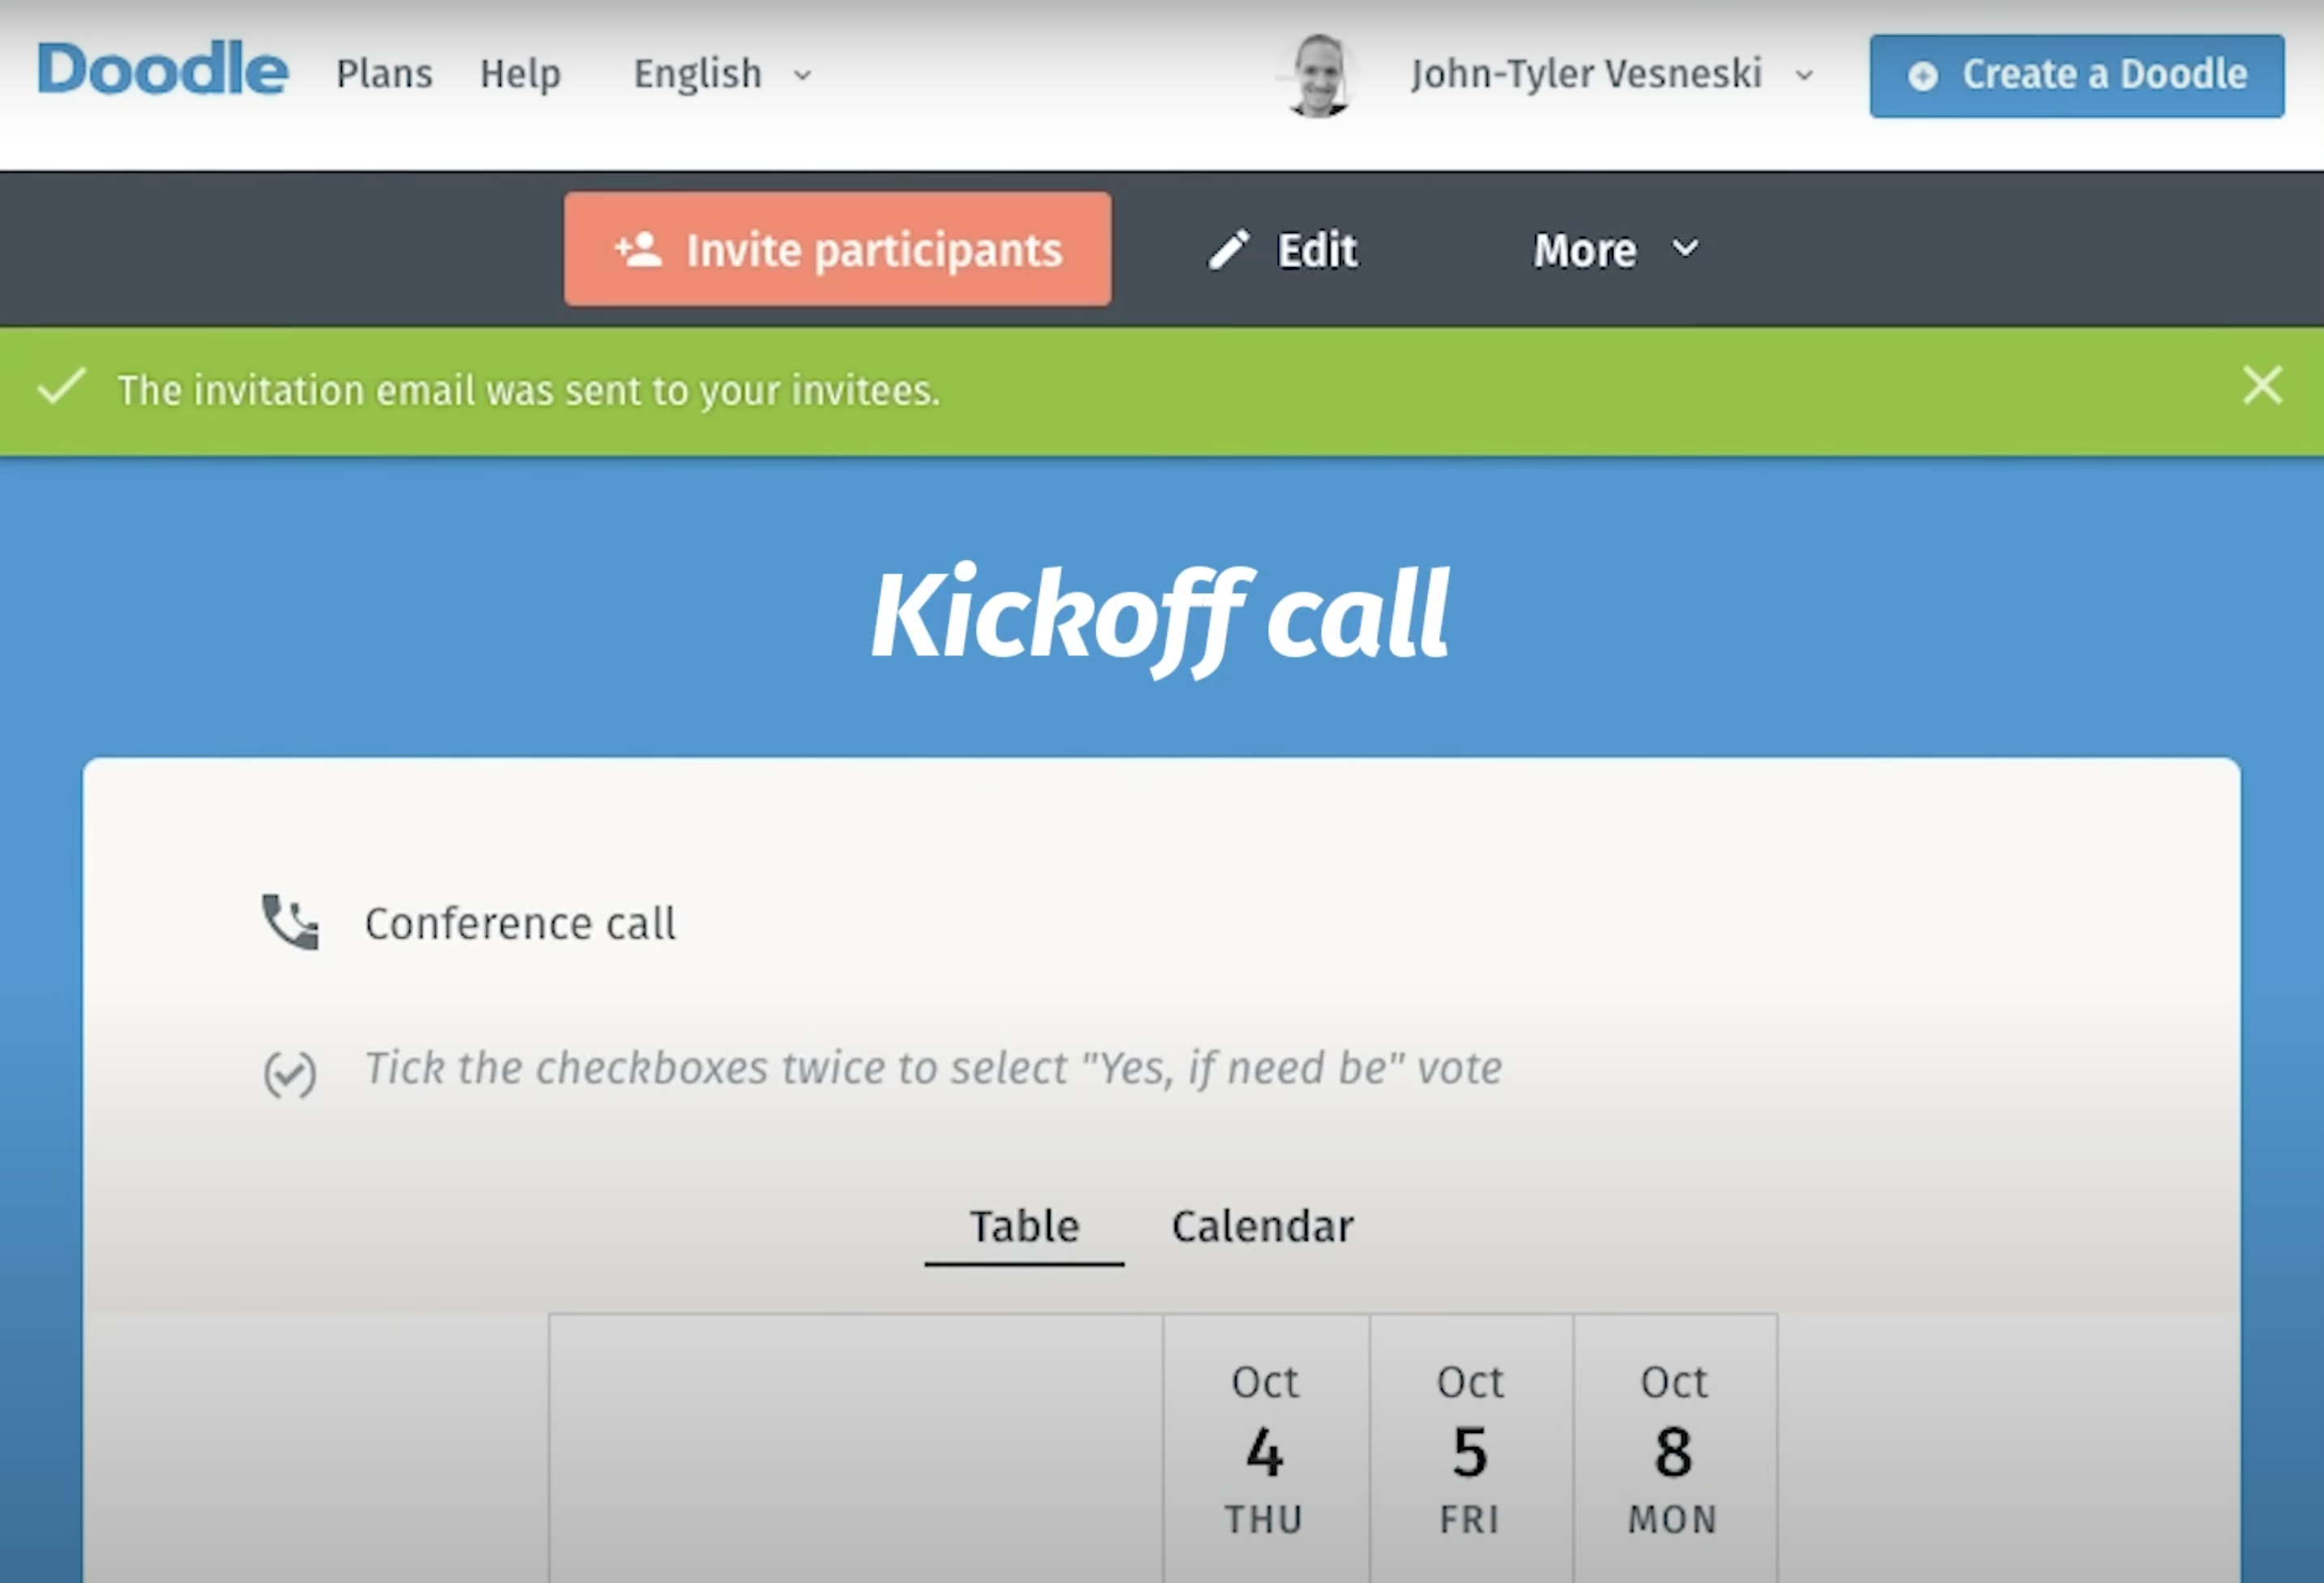Click the if-need-be checkmark hint icon
Image resolution: width=2324 pixels, height=1583 pixels.
click(290, 1074)
